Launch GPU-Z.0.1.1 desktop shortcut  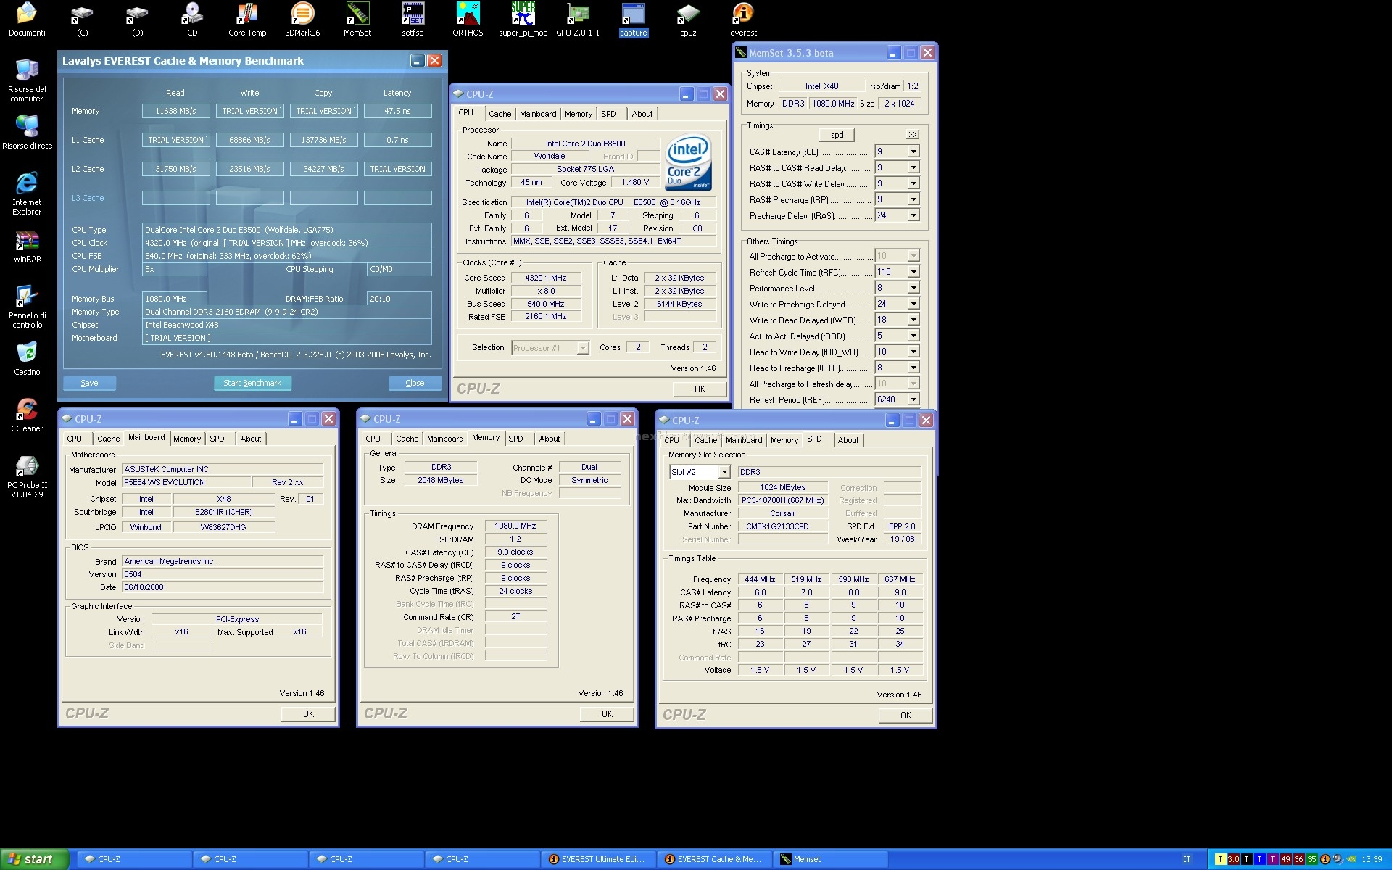pos(578,20)
